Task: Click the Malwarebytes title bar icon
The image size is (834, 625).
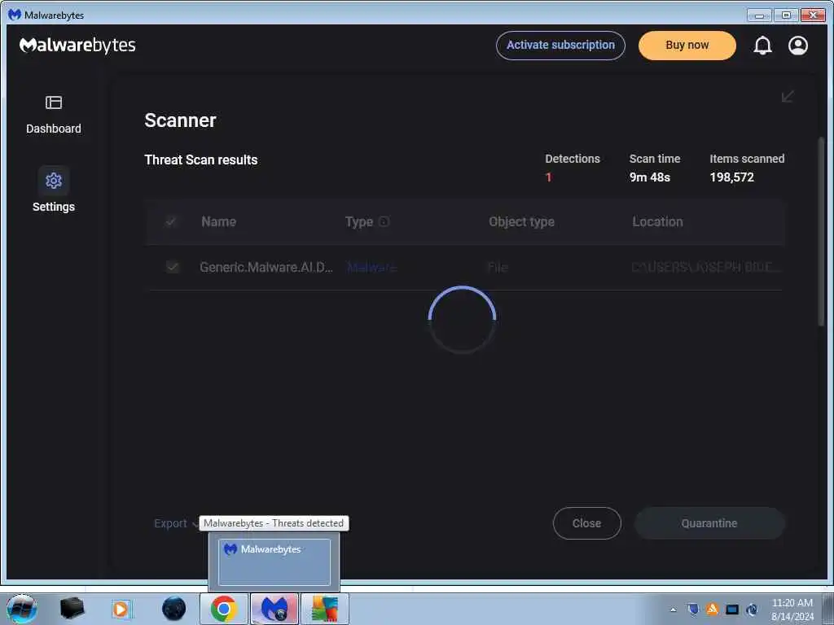Action: point(15,15)
